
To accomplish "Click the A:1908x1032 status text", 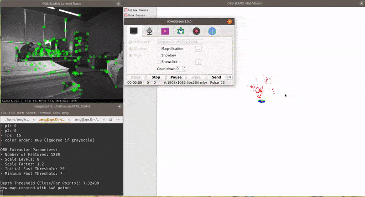I will pos(175,83).
